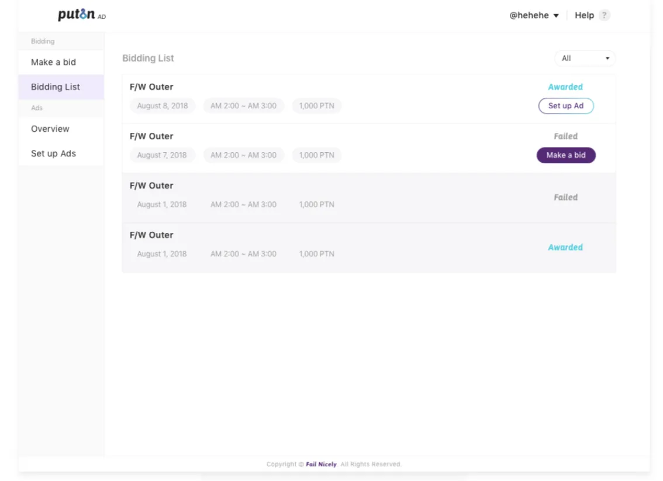Image resolution: width=663 pixels, height=481 pixels.
Task: Click the Help question mark icon
Action: coord(604,15)
